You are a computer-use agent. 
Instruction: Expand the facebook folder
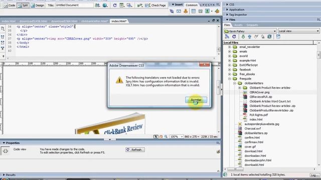[x=230, y=69]
